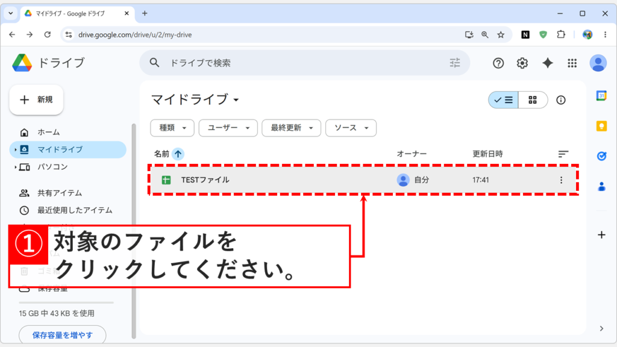Click 保存容量を増やす button
Image resolution: width=617 pixels, height=347 pixels.
(62, 335)
